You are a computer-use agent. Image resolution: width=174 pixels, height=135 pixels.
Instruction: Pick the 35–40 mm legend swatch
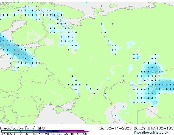pos(68,131)
